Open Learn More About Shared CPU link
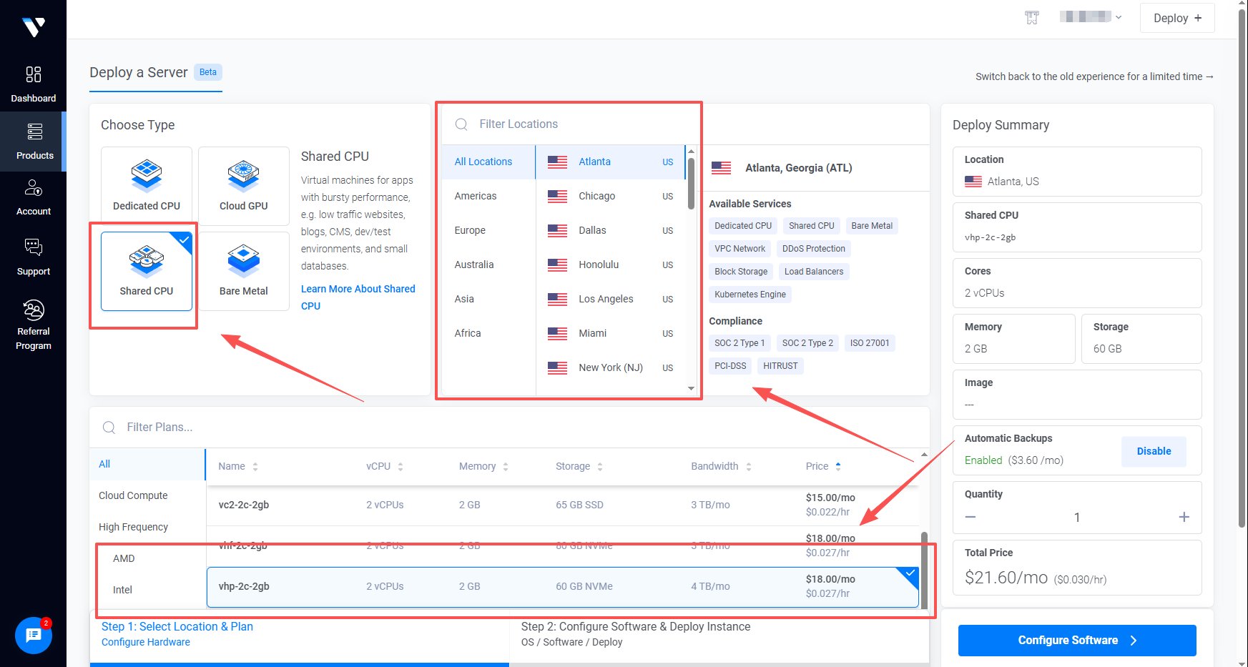The width and height of the screenshot is (1248, 667). tap(358, 297)
